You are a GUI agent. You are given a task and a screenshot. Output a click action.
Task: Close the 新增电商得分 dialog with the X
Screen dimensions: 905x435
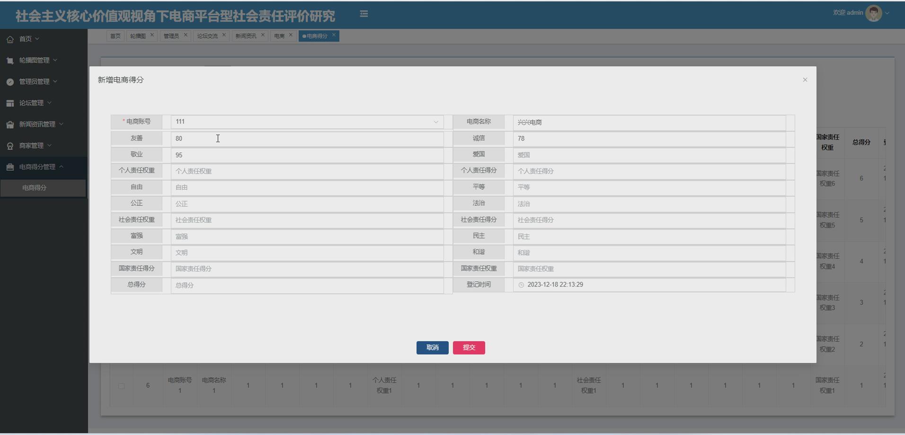click(804, 79)
